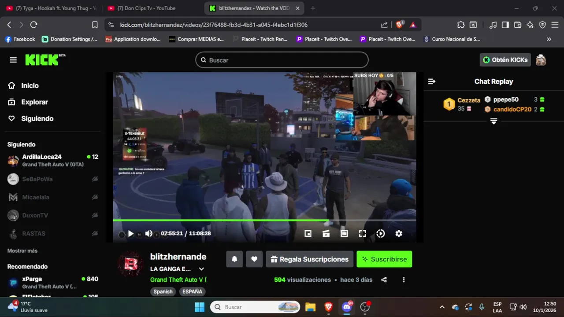Focus the Kick Buscar search field
Image resolution: width=564 pixels, height=317 pixels.
tap(282, 60)
